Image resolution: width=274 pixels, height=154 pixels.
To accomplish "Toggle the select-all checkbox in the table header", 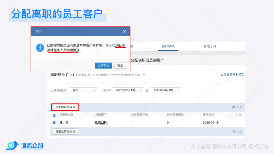I will click(x=54, y=115).
